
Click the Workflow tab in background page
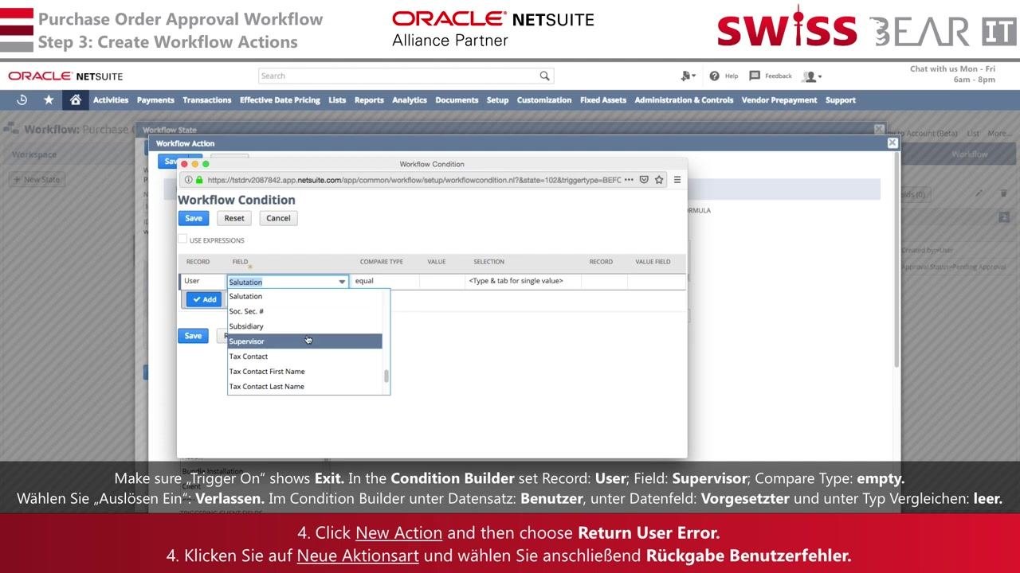click(x=969, y=154)
